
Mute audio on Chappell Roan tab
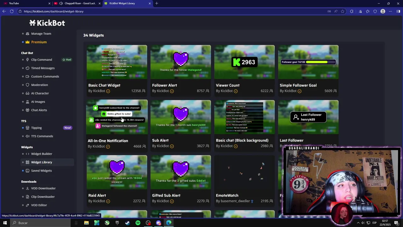[61, 3]
